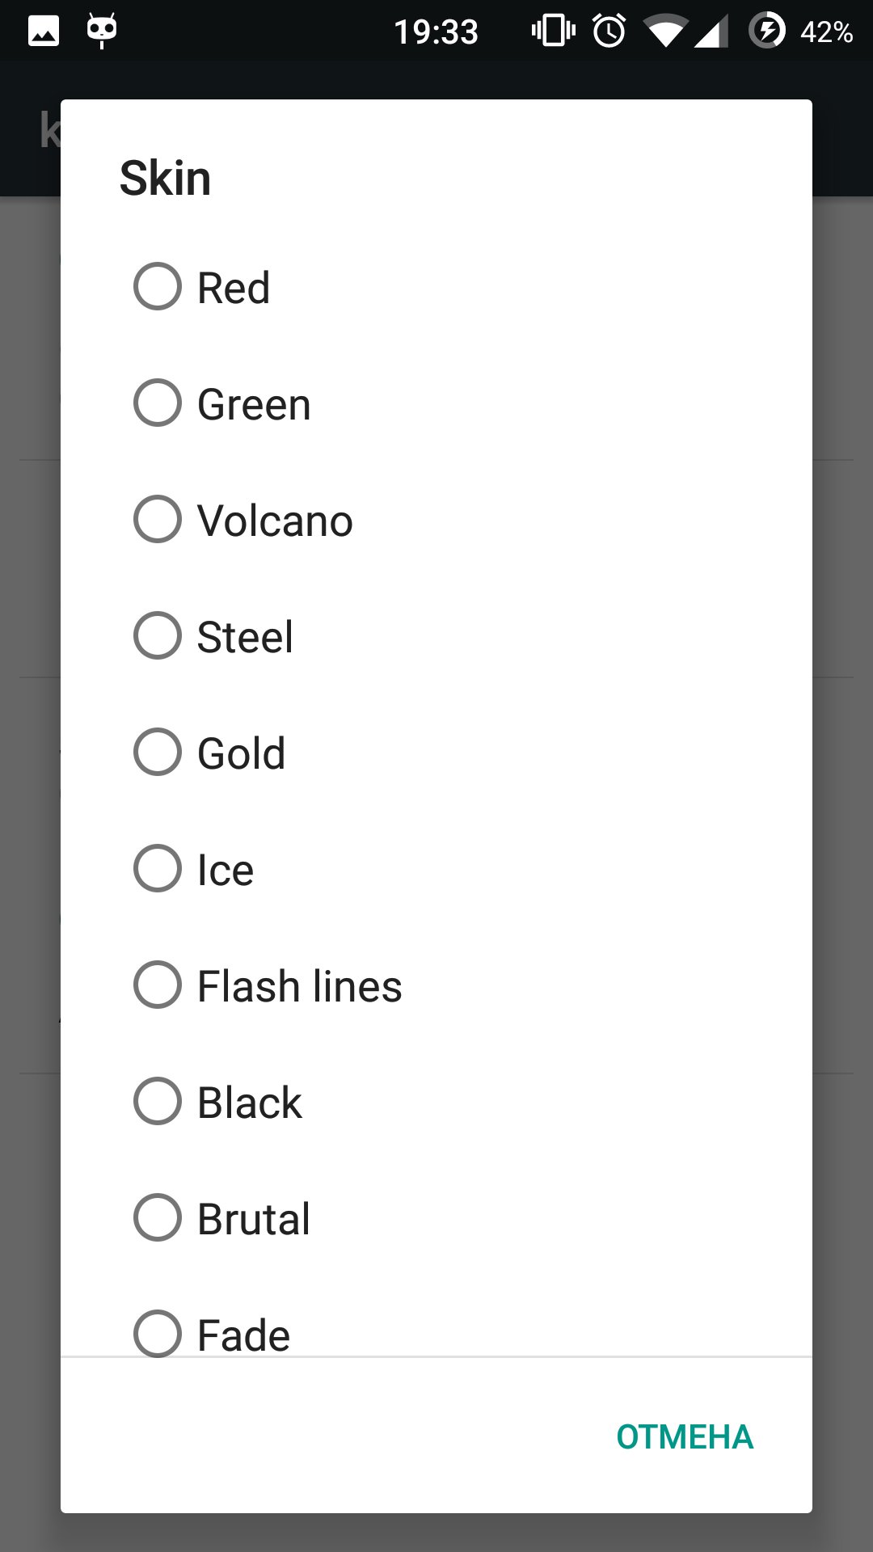
Task: Tap the Skin dialog title
Action: click(166, 179)
